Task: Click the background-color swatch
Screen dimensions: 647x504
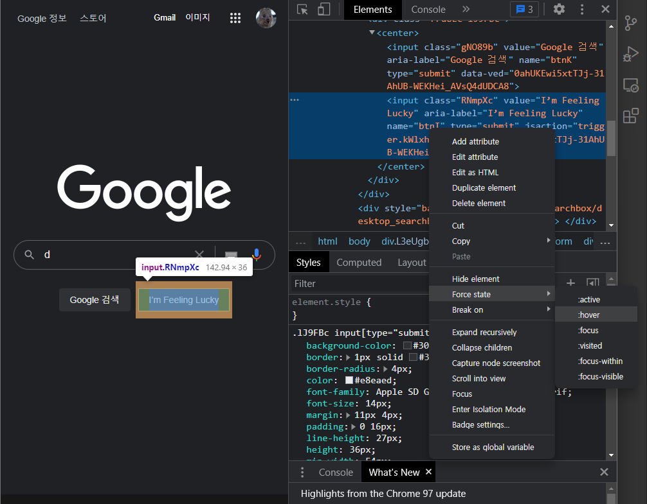Action: [407, 345]
